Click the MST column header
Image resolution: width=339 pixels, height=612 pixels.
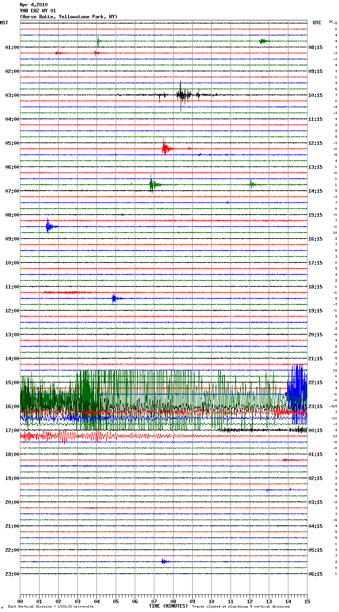click(4, 23)
